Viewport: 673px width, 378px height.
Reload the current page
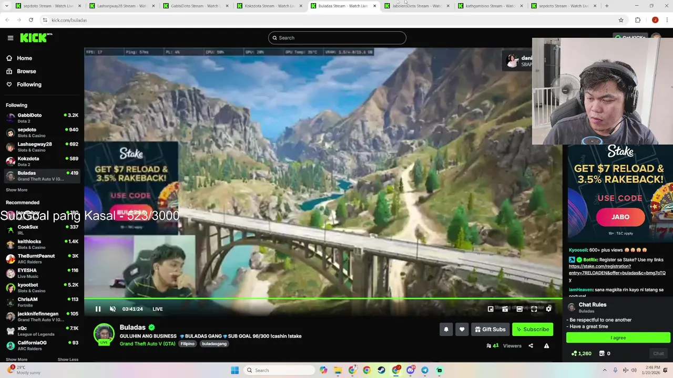pos(31,20)
